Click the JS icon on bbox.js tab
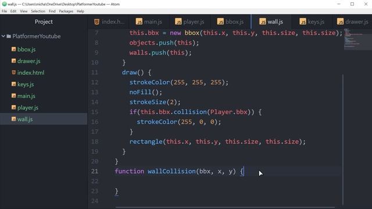 pyautogui.click(x=220, y=21)
